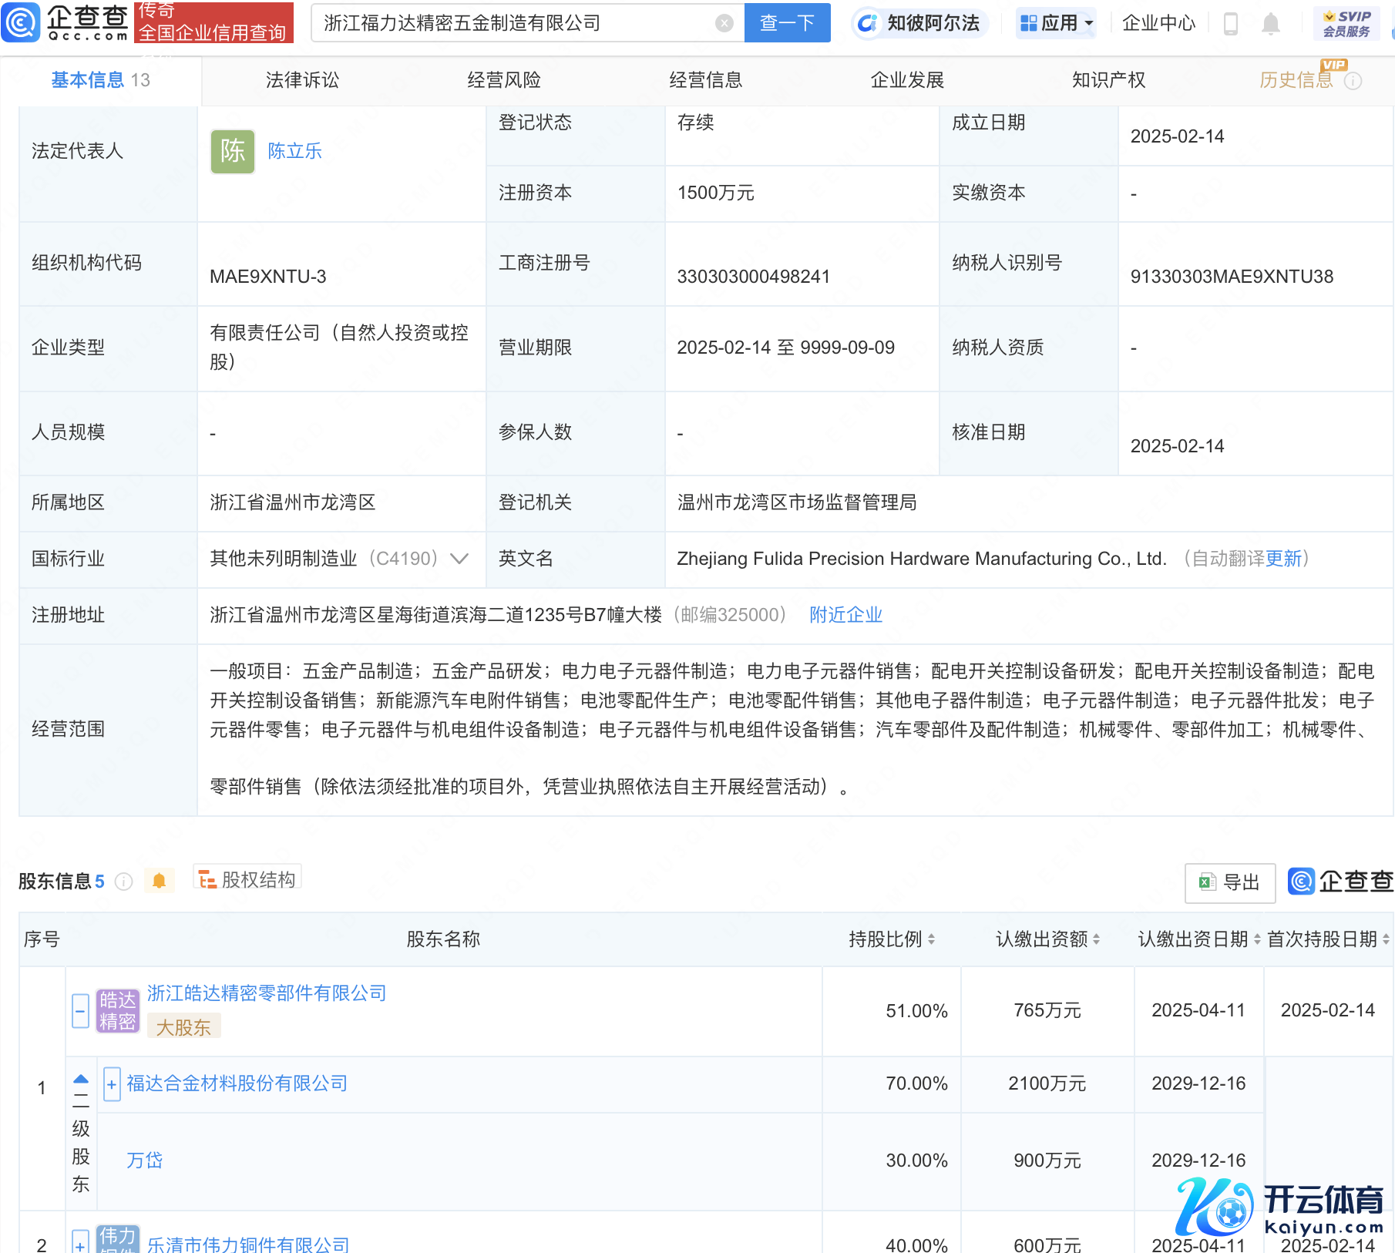This screenshot has width=1395, height=1253.
Task: Click shareholder info alert bell icon
Action: tap(160, 881)
